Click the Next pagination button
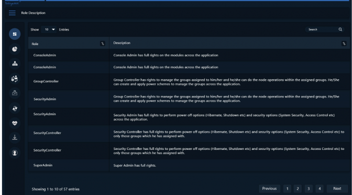This screenshot has height=195, width=352. click(337, 189)
